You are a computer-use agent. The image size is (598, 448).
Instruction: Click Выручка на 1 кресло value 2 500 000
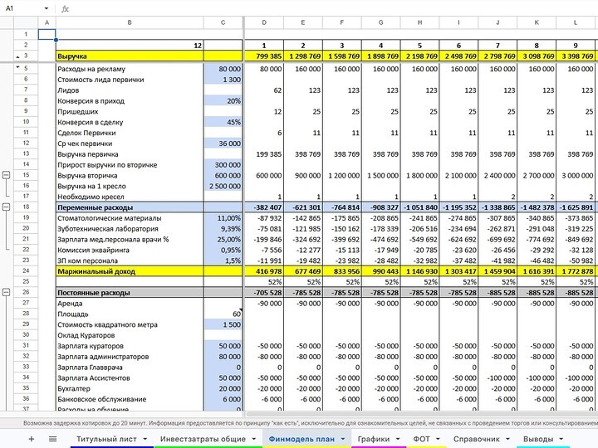pyautogui.click(x=223, y=187)
